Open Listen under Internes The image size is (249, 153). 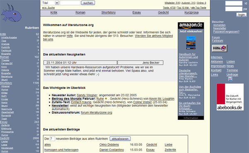click(231, 62)
